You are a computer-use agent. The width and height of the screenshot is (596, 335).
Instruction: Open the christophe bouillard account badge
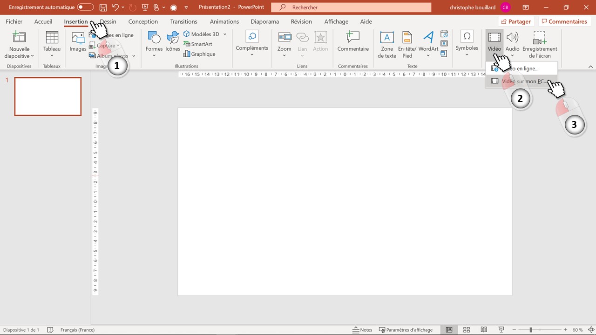(x=506, y=7)
